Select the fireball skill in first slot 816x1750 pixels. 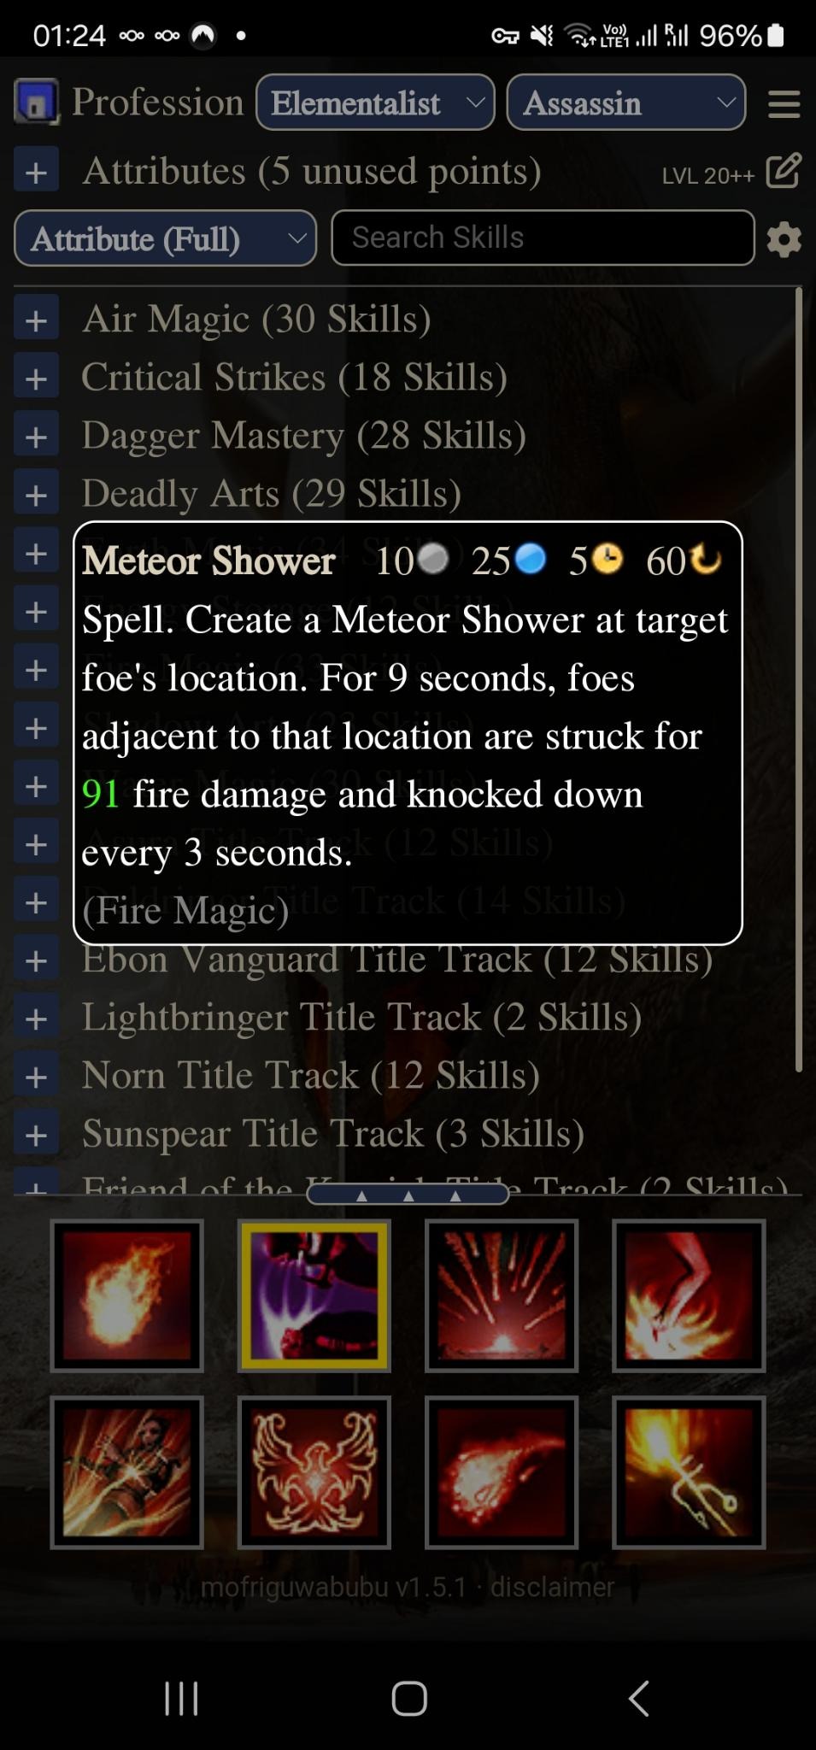pos(126,1295)
